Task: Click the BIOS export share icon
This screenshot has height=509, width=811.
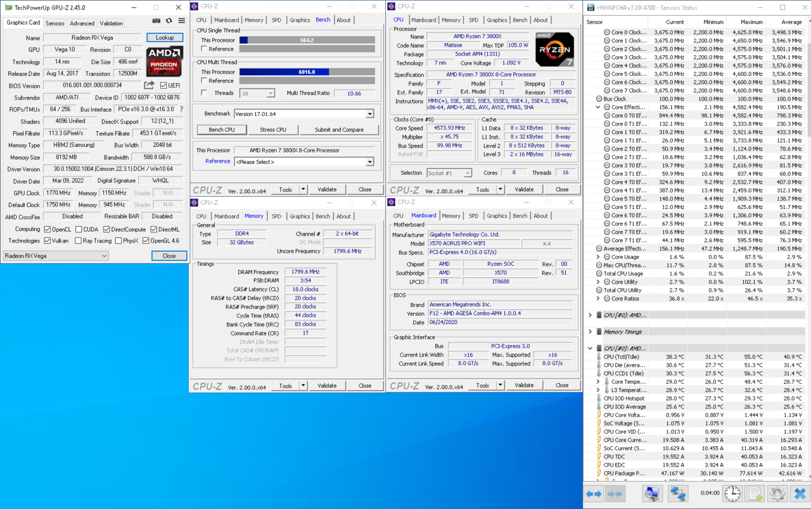Action: 150,85
